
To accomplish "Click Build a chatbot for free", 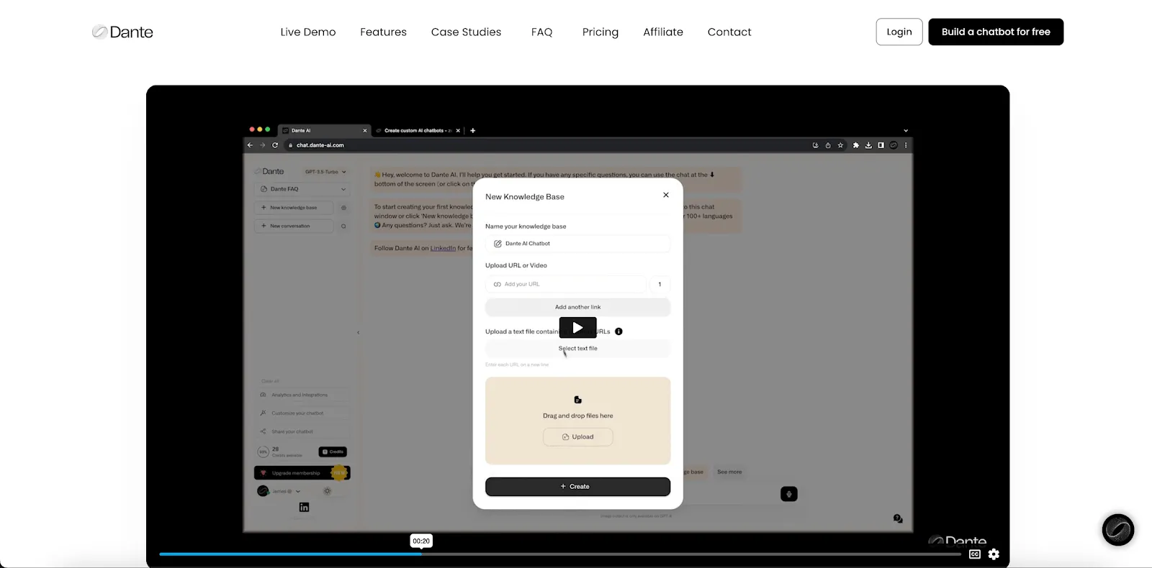I will pyautogui.click(x=996, y=32).
